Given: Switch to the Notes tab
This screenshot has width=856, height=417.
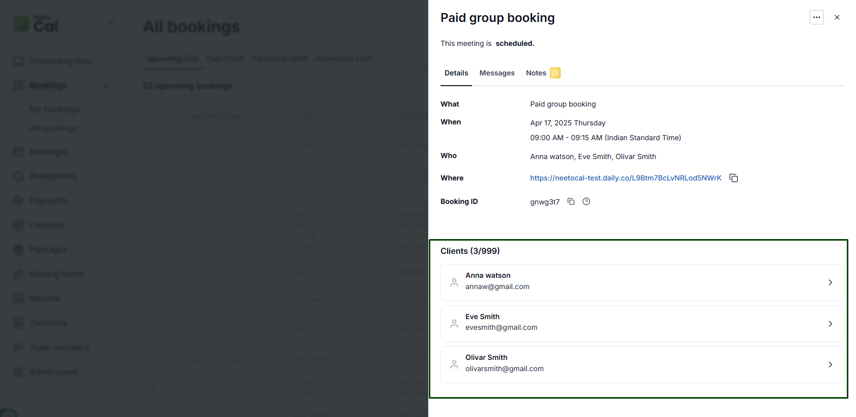Looking at the screenshot, I should [536, 73].
